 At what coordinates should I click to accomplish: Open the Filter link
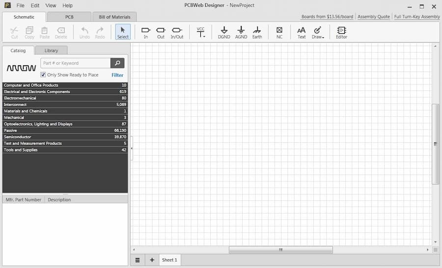(x=117, y=75)
